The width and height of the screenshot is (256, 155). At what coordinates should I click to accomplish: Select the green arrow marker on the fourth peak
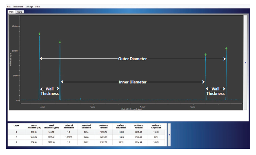click(x=226, y=48)
